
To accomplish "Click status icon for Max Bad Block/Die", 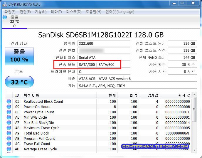I will (x=9, y=122).
